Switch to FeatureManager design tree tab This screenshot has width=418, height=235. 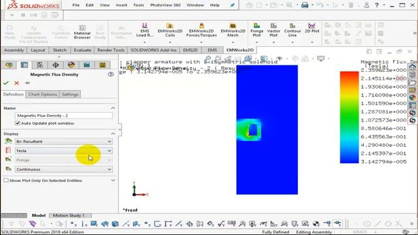(x=9, y=65)
